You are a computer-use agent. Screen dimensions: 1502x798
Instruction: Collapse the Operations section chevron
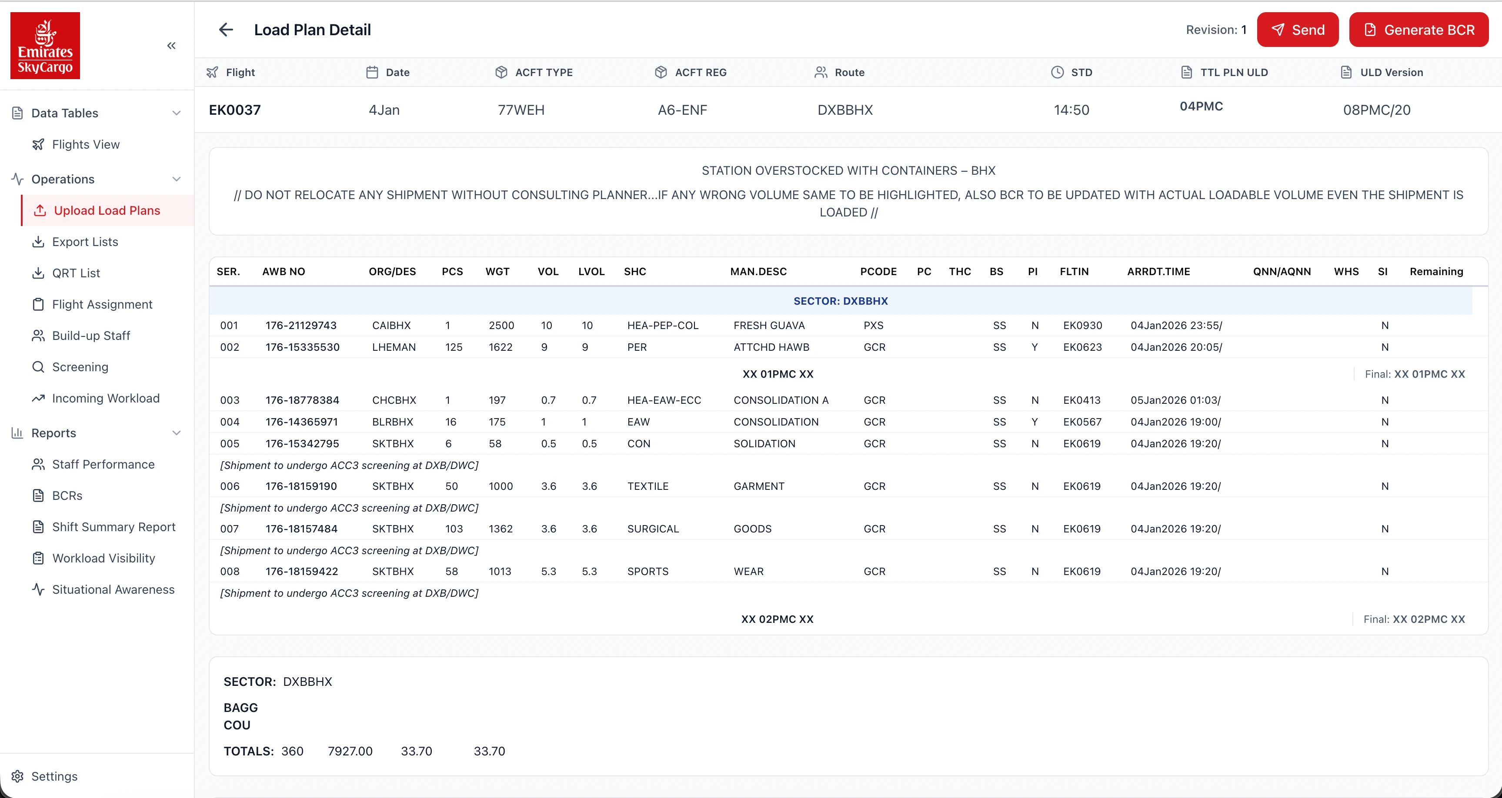177,179
